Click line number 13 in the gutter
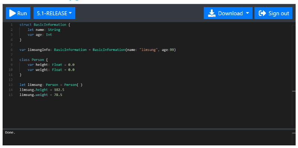This screenshot has height=148, width=298. (x=11, y=85)
